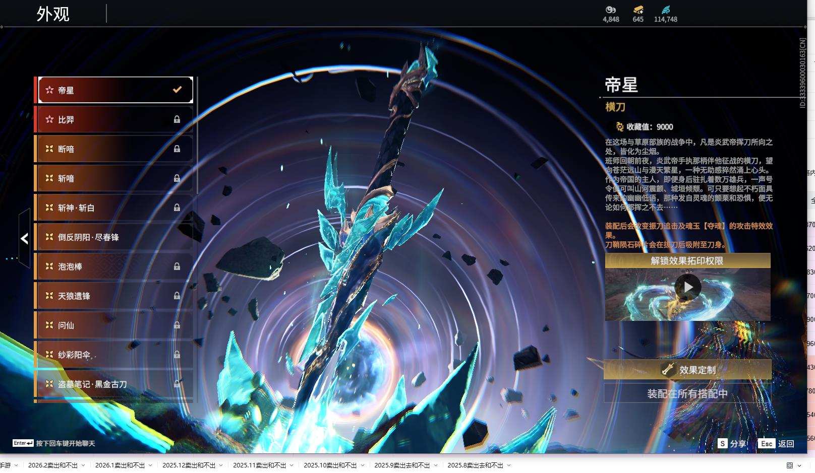Switch to the 2025.10卖出和不出 sheet tab
This screenshot has width=815, height=473.
[330, 465]
